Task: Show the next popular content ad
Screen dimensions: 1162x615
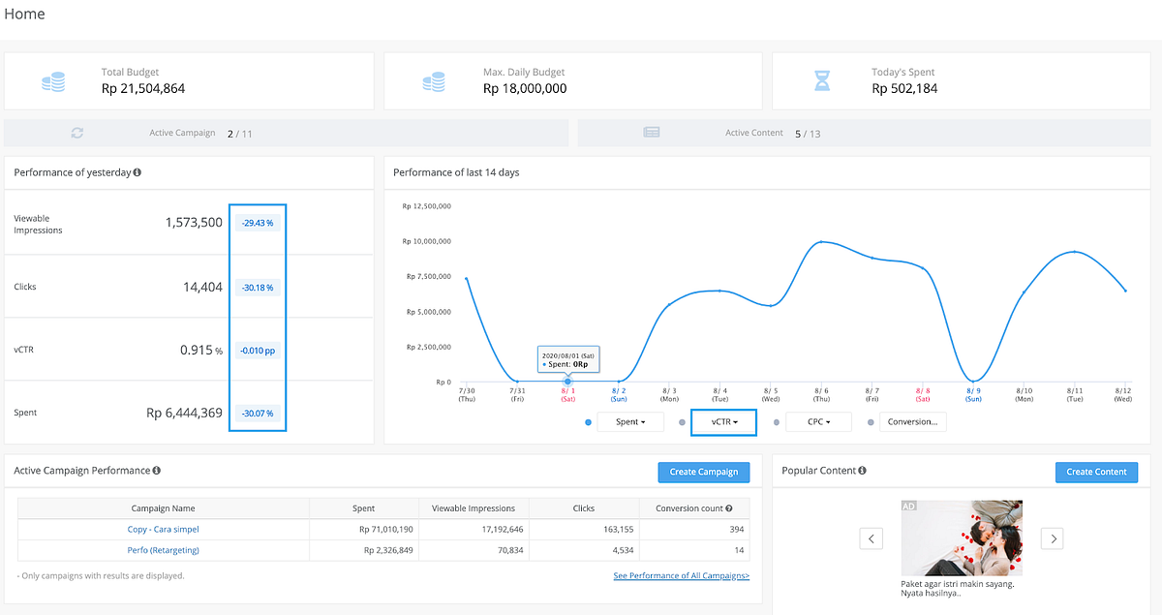Action: [1052, 538]
